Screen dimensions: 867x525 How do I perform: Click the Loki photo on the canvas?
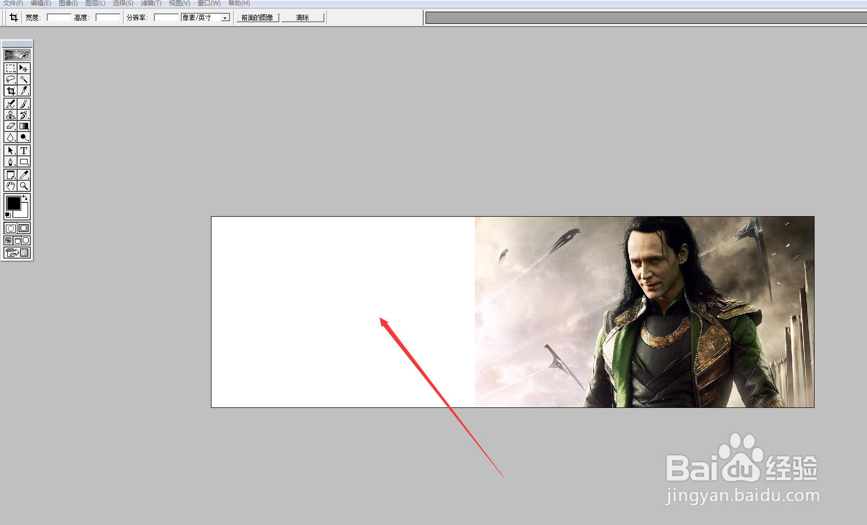tap(644, 312)
